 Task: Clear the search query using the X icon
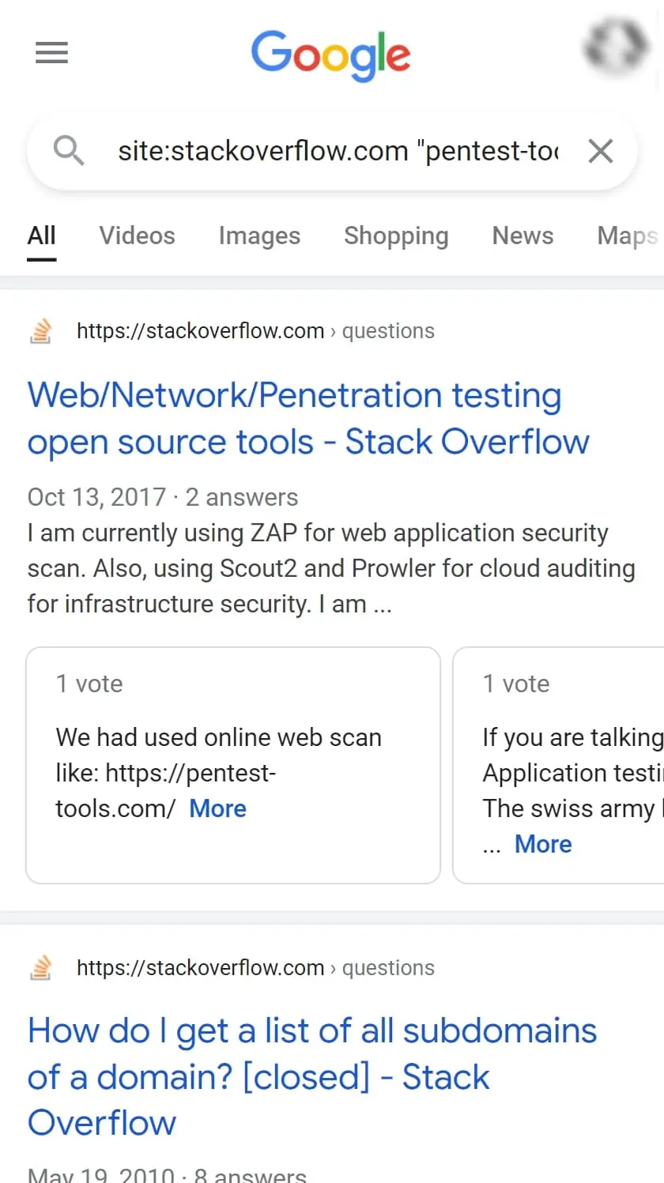coord(600,151)
